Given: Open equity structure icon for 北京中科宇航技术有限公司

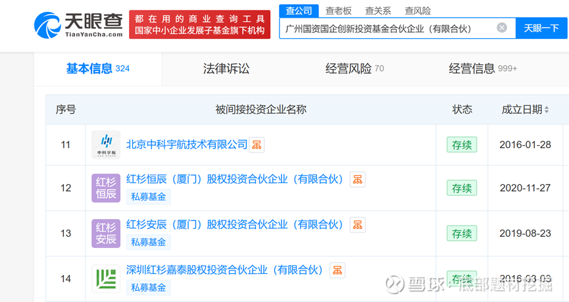Looking at the screenshot, I should point(257,145).
